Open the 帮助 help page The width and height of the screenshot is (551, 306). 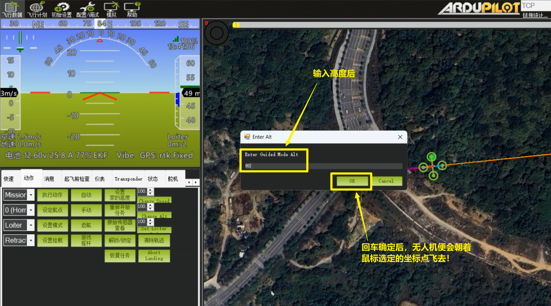click(132, 9)
